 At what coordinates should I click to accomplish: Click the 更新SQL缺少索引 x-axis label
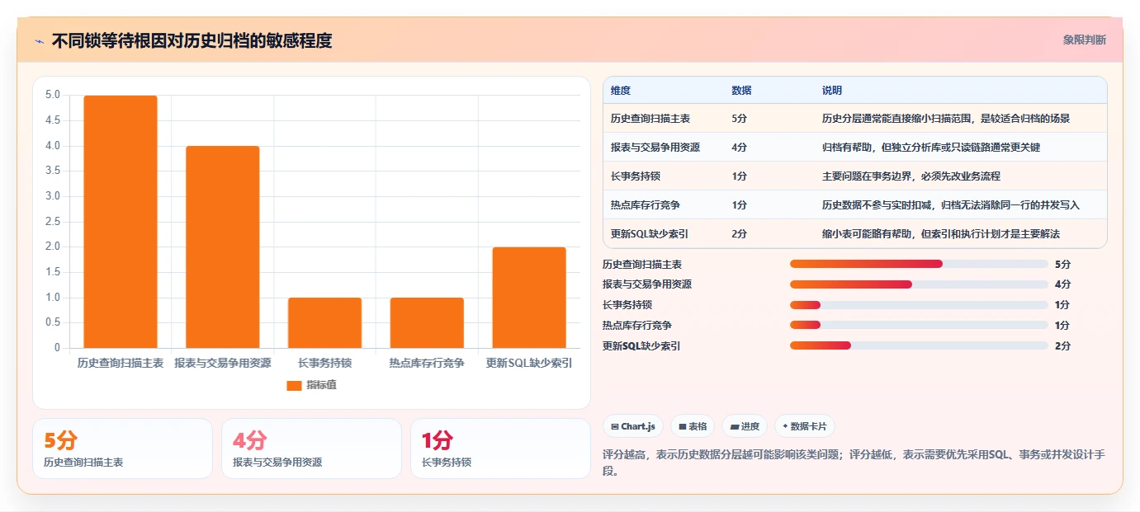[x=529, y=363]
